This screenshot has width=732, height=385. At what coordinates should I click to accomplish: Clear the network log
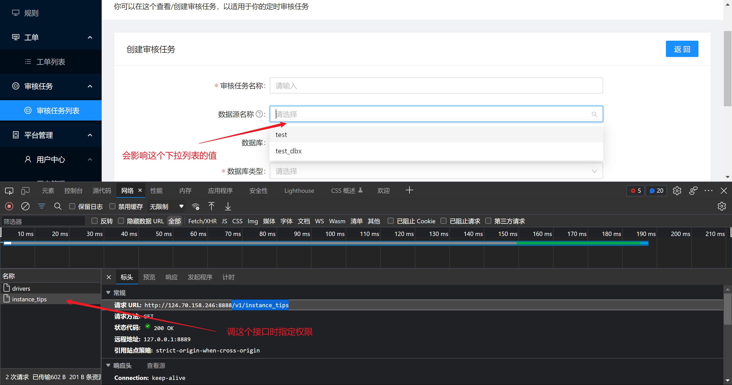(25, 206)
